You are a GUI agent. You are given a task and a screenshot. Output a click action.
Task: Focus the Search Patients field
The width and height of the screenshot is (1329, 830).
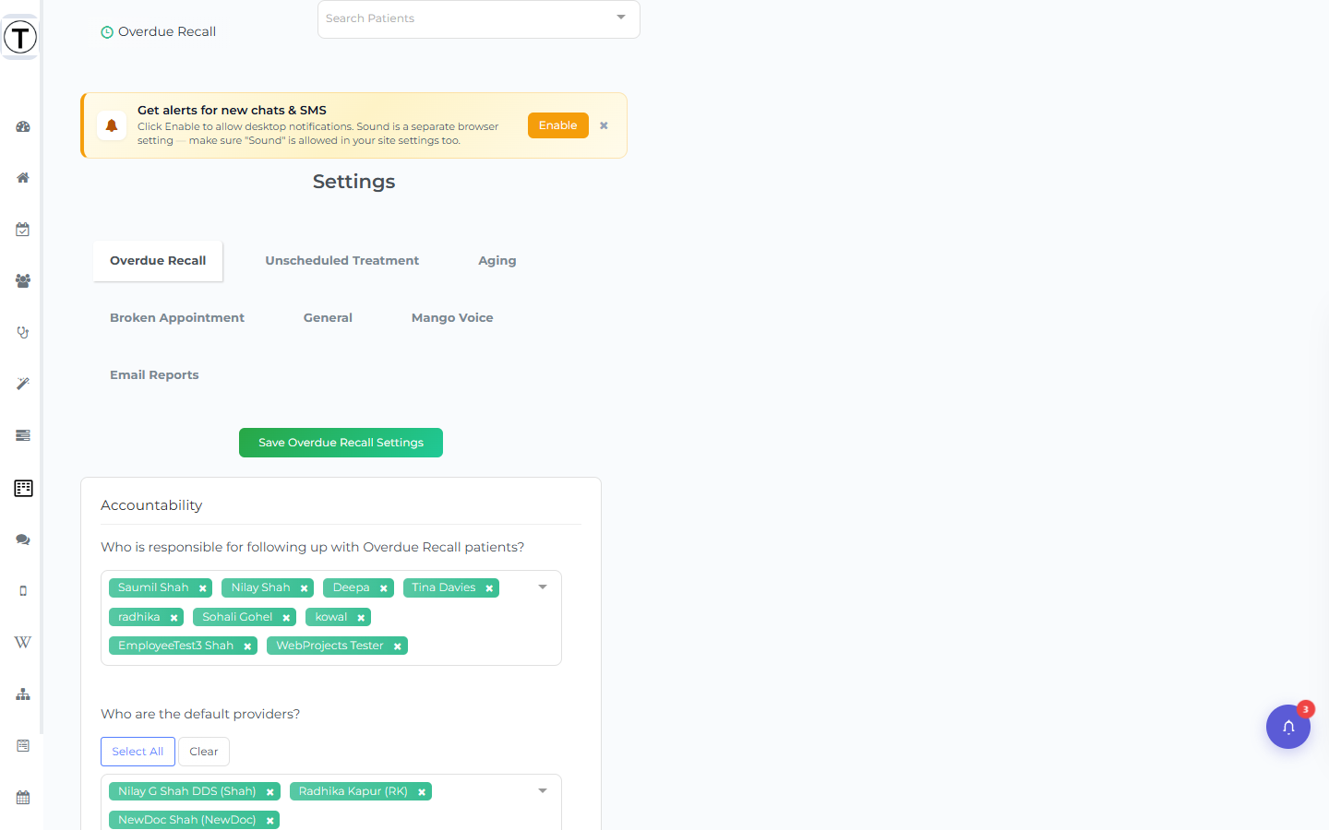(x=479, y=18)
